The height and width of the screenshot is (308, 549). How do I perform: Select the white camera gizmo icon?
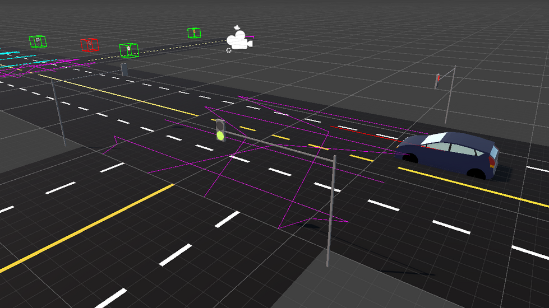tap(240, 40)
